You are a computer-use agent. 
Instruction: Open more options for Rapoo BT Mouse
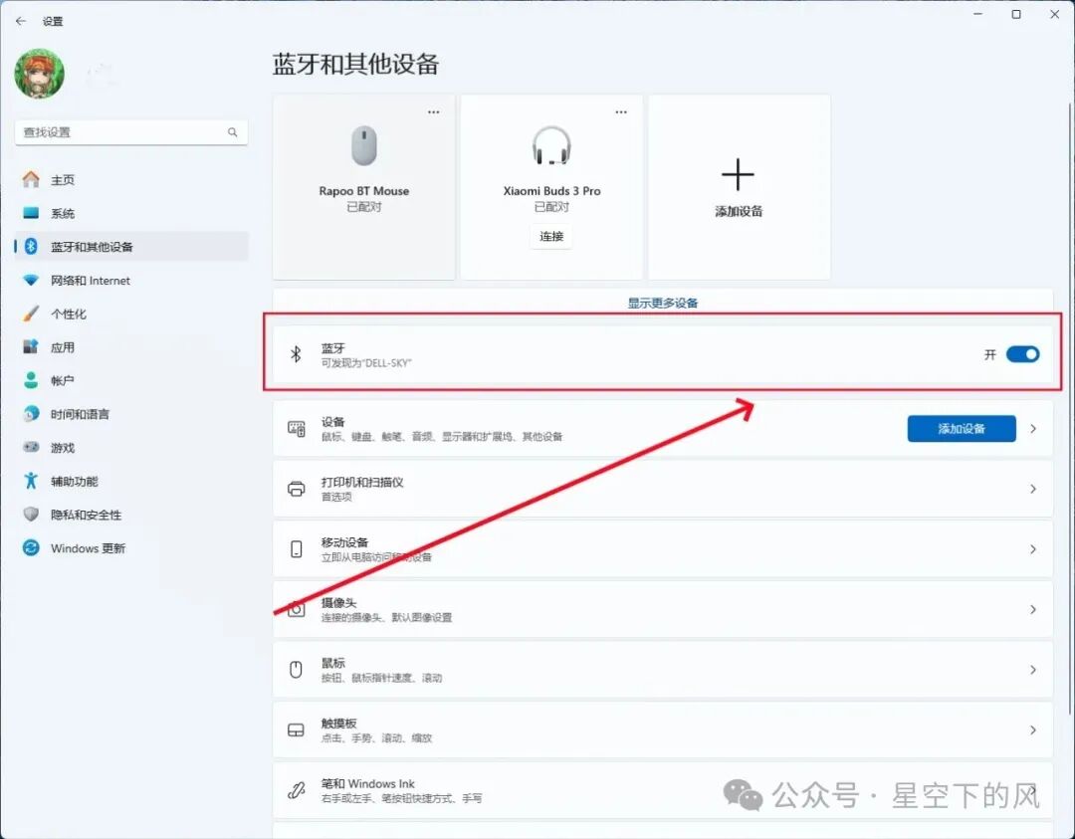point(433,111)
